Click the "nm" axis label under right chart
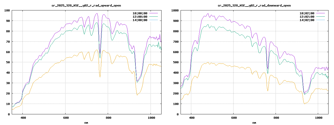This screenshot has width=334, height=125. pos(254,123)
